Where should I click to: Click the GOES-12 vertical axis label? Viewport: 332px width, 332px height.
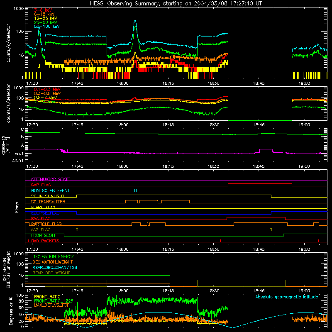coord(5,145)
